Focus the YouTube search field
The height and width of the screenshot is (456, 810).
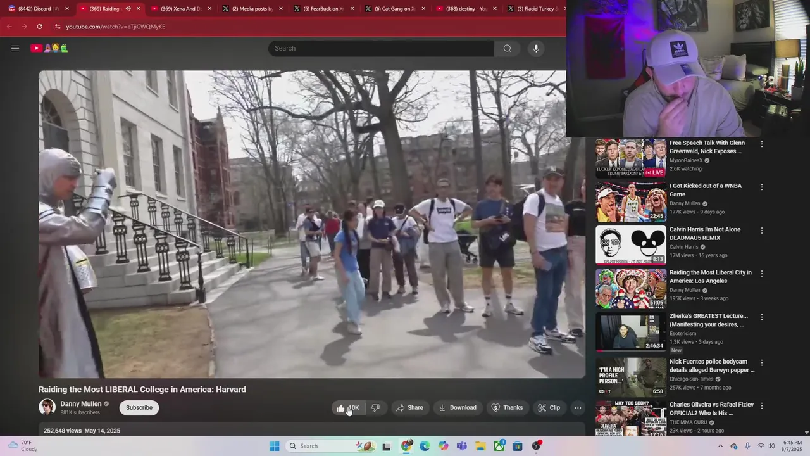coord(381,48)
